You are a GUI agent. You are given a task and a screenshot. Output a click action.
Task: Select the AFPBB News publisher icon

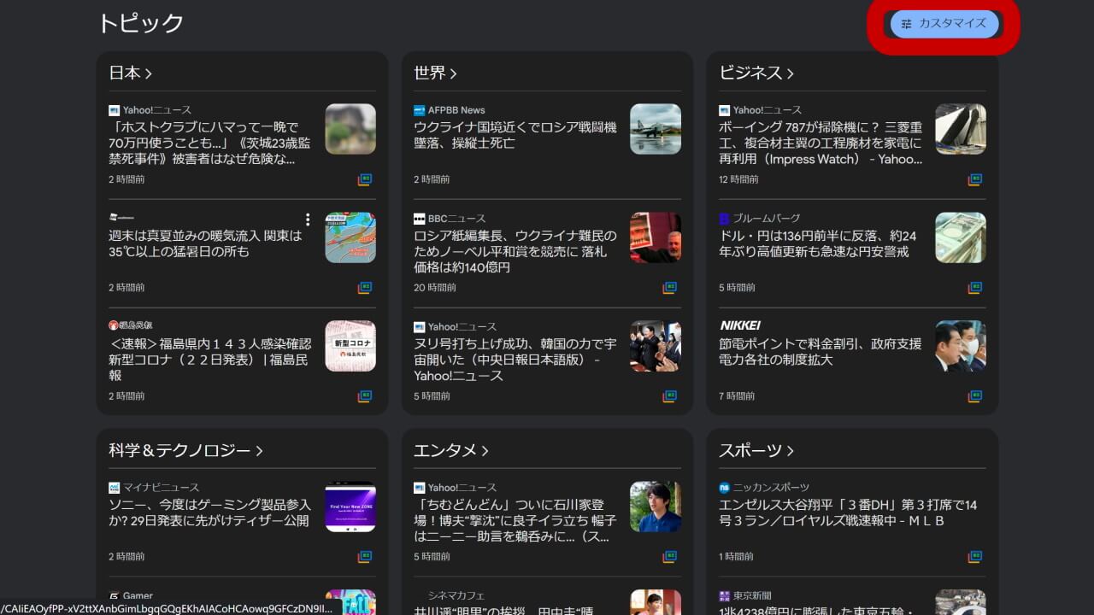(418, 109)
